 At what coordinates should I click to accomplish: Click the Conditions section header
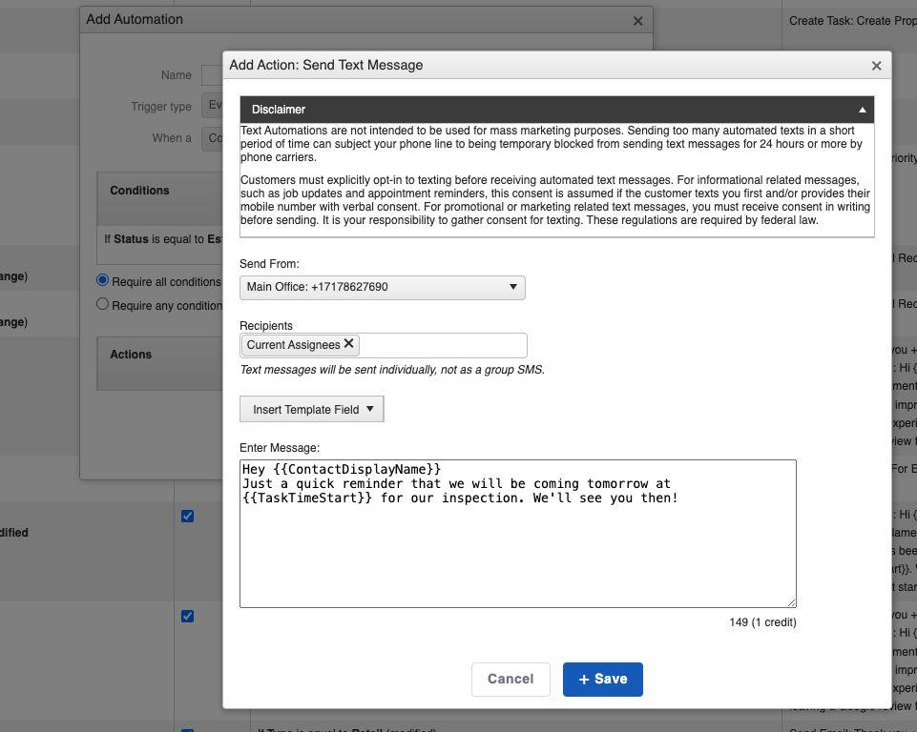159,198
